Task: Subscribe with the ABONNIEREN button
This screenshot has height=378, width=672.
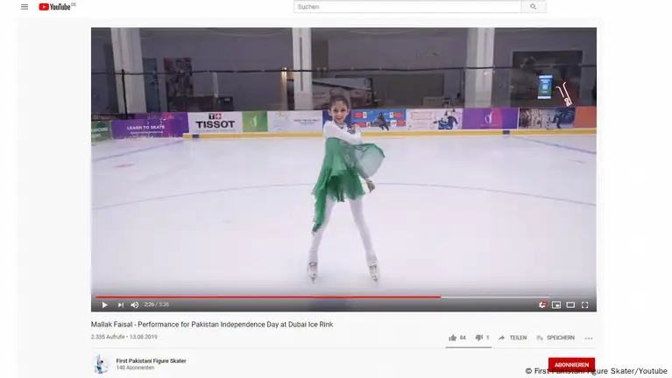Action: 571,365
